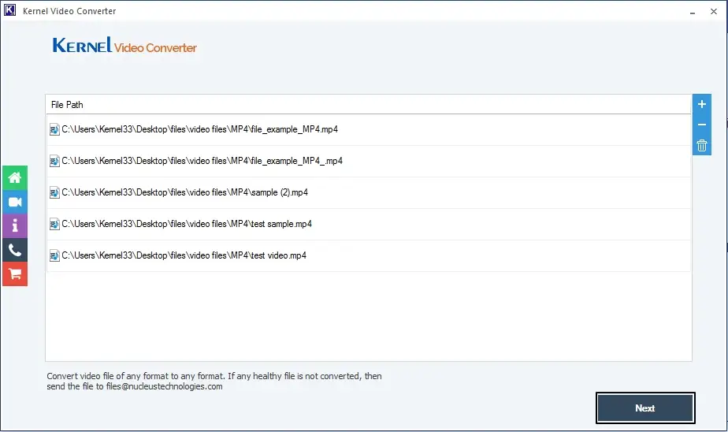Open the red shopping cart icon
Viewport: 728px width, 432px height.
pyautogui.click(x=15, y=274)
